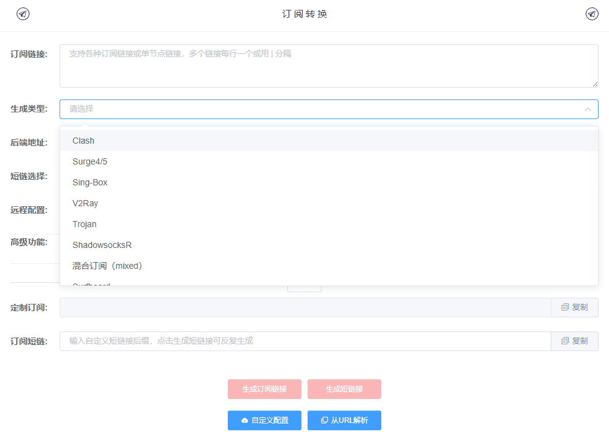Open the 自定义配置 dialog

(x=264, y=420)
